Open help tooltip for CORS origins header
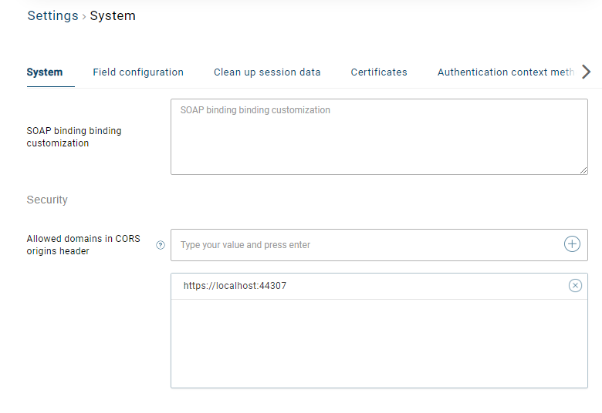Screen dimensions: 602x413 (161, 245)
